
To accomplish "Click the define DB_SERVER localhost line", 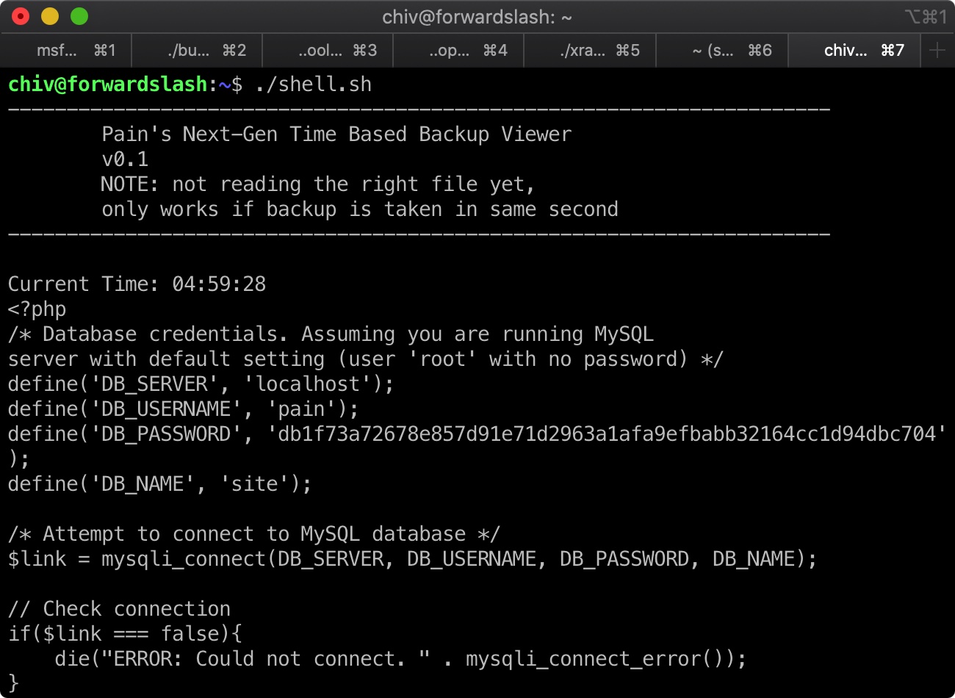I will [201, 384].
